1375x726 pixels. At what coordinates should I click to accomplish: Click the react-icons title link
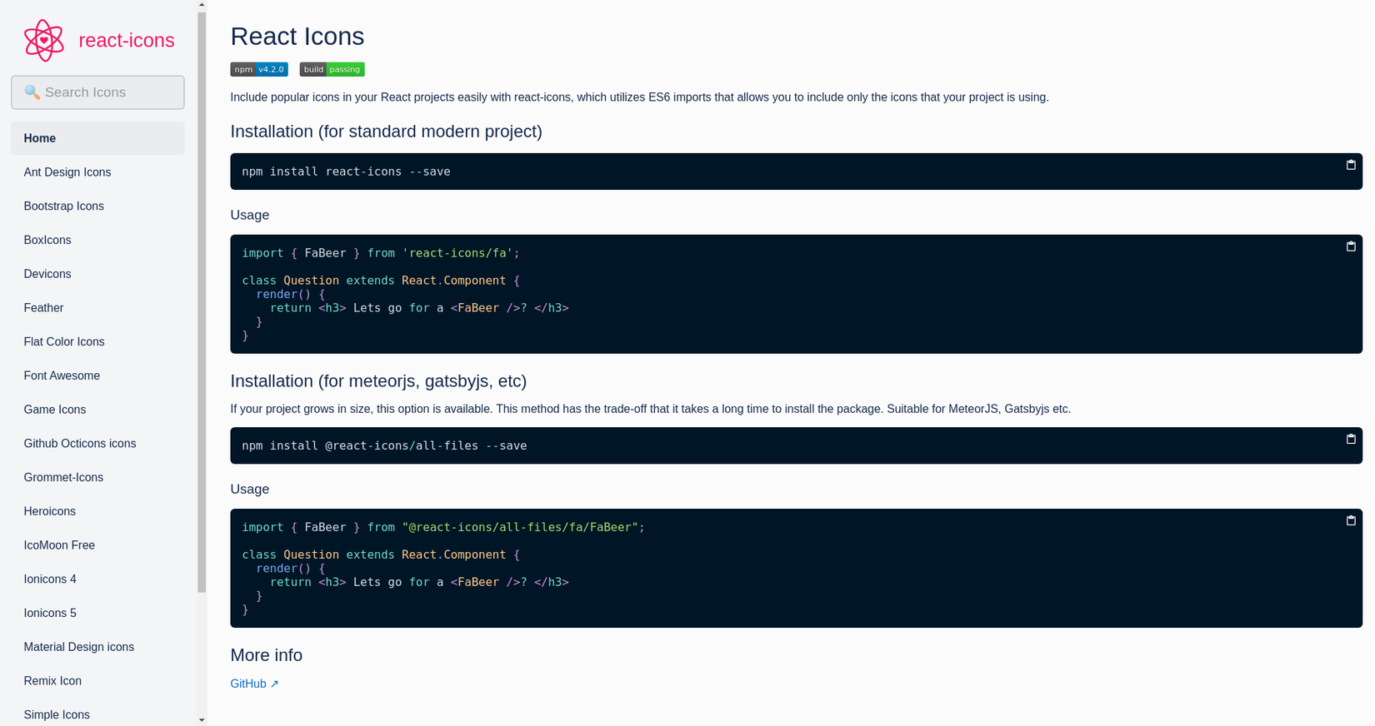(127, 40)
